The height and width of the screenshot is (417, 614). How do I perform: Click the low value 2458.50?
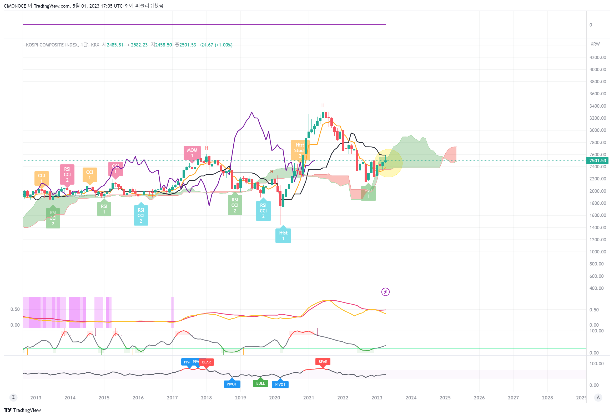coord(163,45)
